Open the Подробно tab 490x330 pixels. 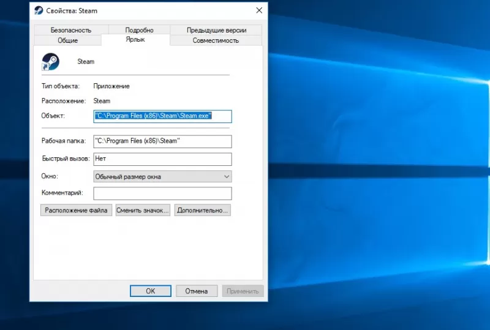(x=140, y=30)
